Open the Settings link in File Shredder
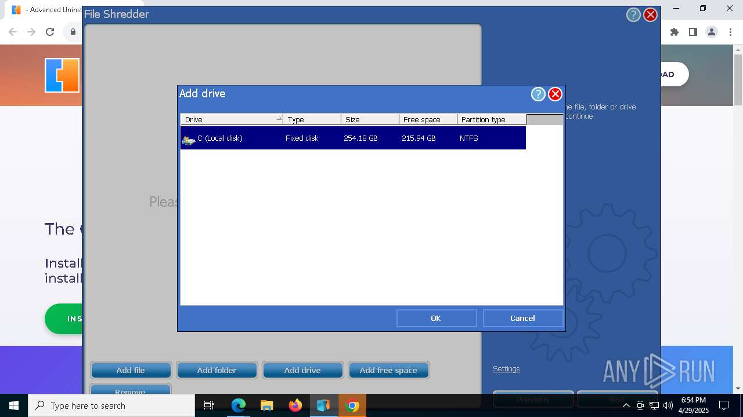 point(506,369)
